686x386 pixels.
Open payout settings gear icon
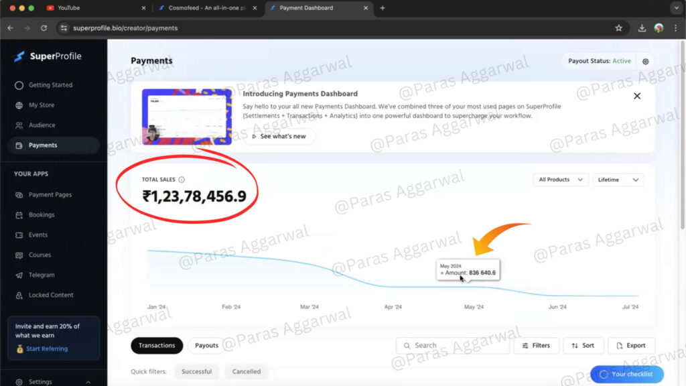(645, 61)
